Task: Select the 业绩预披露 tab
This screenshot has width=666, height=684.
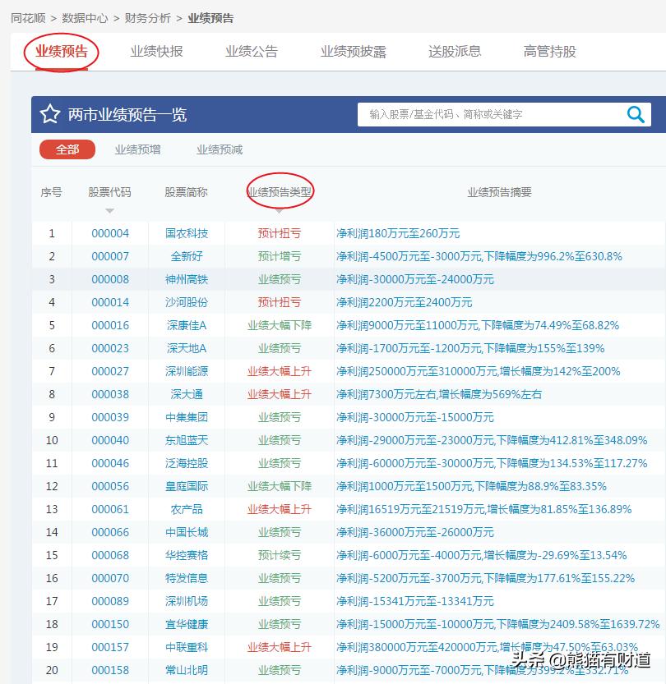Action: tap(352, 50)
